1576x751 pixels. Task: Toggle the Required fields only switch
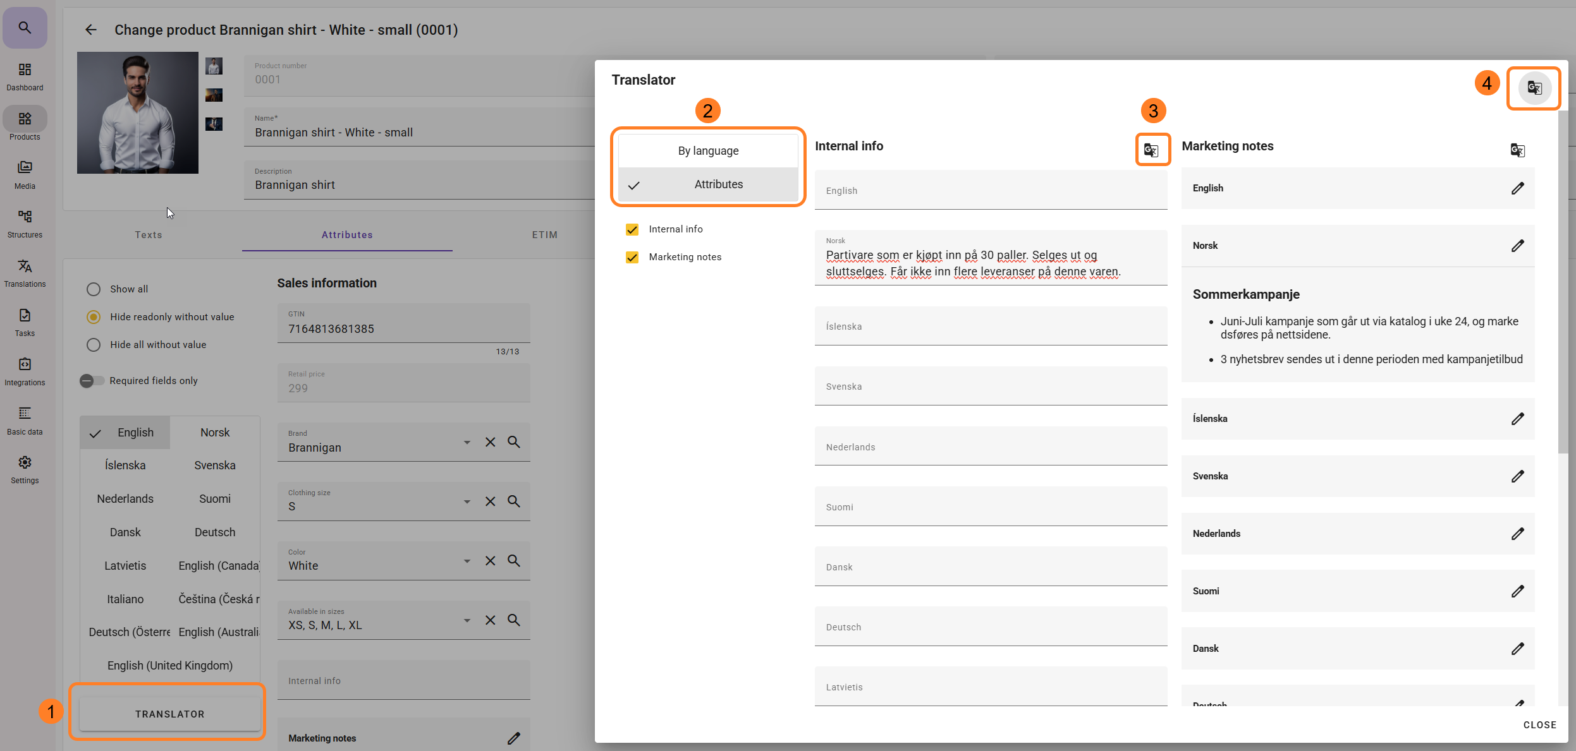click(x=92, y=381)
